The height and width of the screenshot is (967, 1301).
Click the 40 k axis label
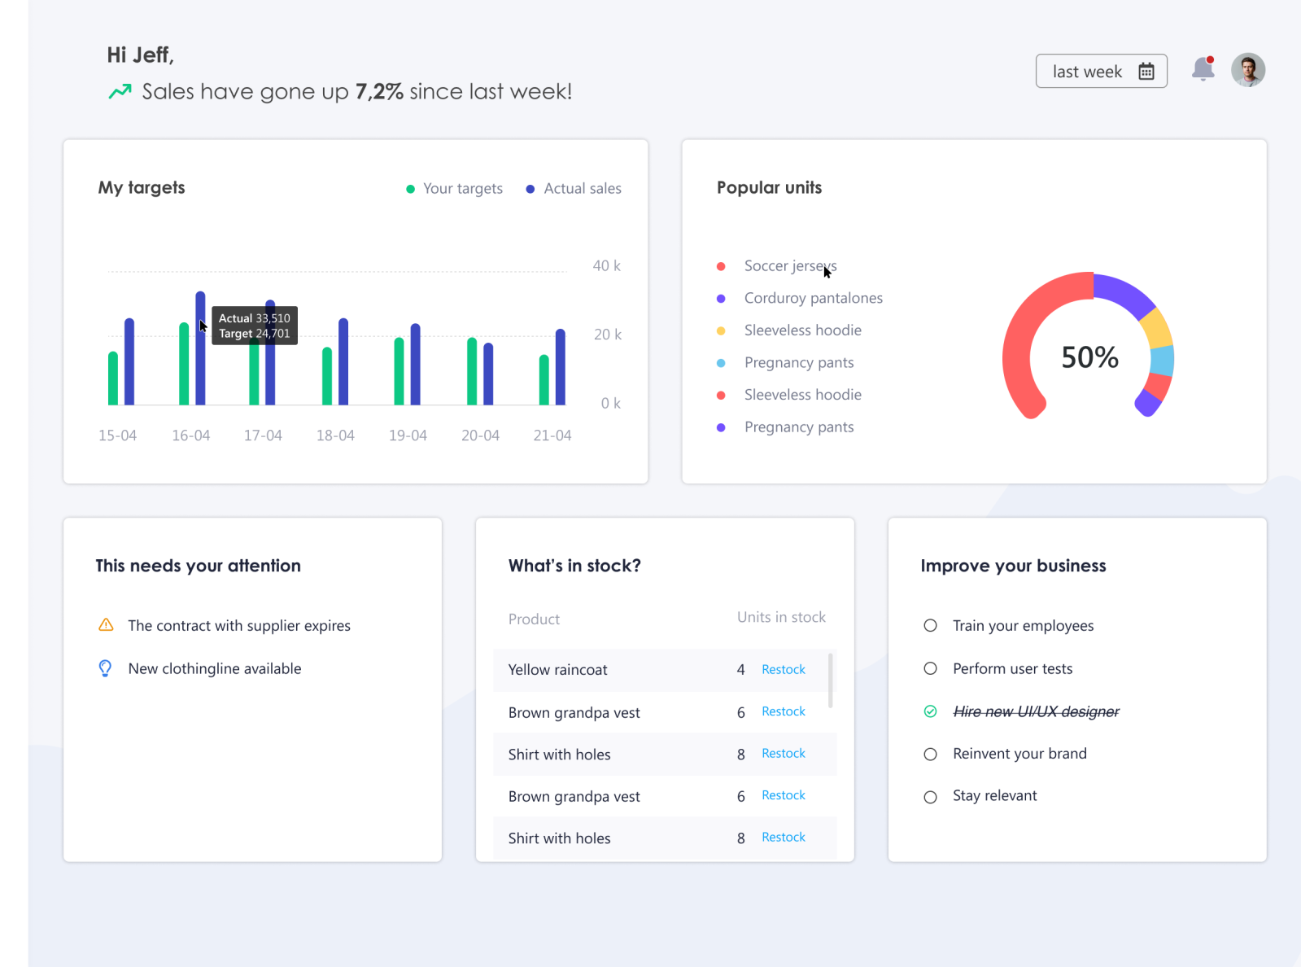607,266
